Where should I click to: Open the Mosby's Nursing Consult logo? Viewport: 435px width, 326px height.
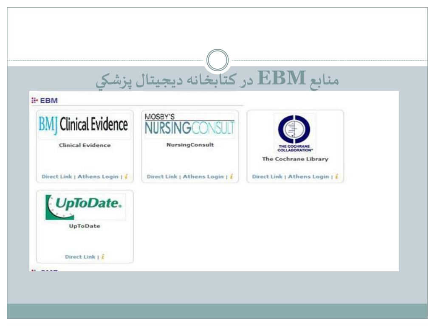(190, 125)
